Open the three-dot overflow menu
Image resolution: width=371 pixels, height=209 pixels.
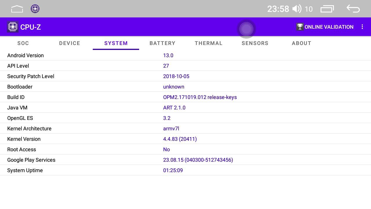[x=362, y=27]
